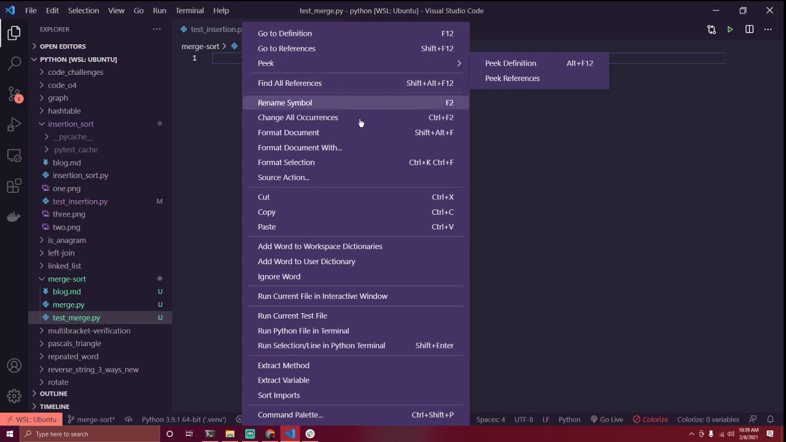The image size is (786, 442).
Task: Expand the graph folder
Action: [58, 98]
